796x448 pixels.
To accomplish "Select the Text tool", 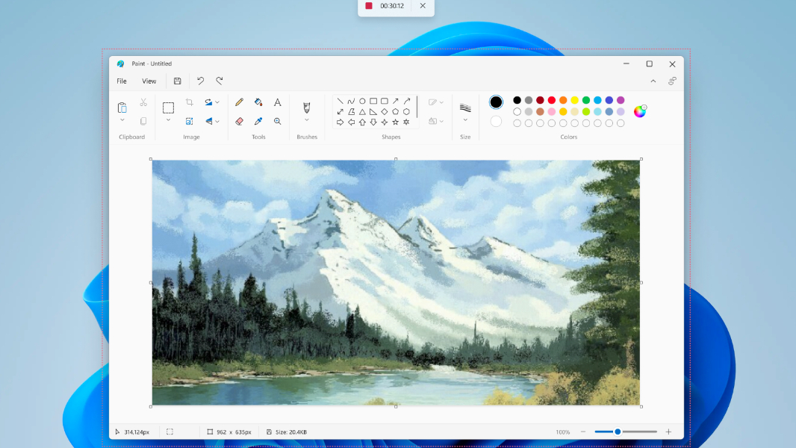I will click(277, 102).
